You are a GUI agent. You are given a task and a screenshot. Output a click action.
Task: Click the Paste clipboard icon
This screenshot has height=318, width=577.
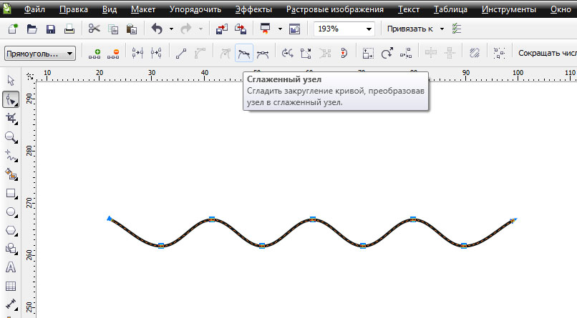tap(132, 29)
